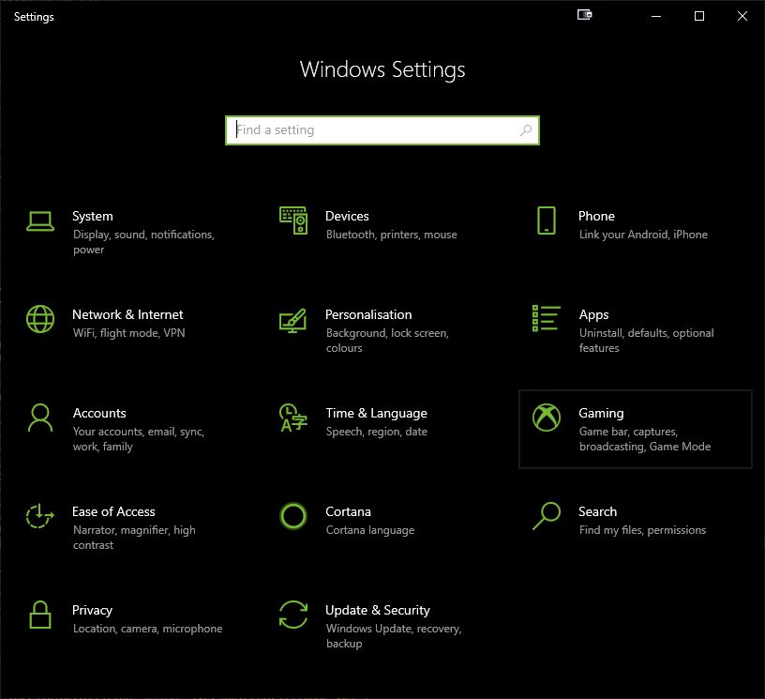Maximize the Settings window
The height and width of the screenshot is (699, 765).
click(x=699, y=16)
